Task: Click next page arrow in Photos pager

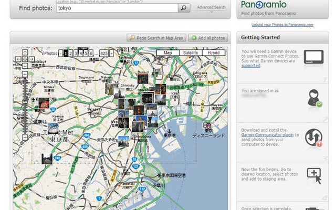Action: [x=111, y=53]
